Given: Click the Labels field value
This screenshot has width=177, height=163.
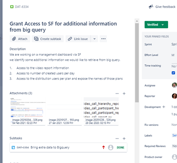Looking at the screenshot, I should tap(174, 135).
